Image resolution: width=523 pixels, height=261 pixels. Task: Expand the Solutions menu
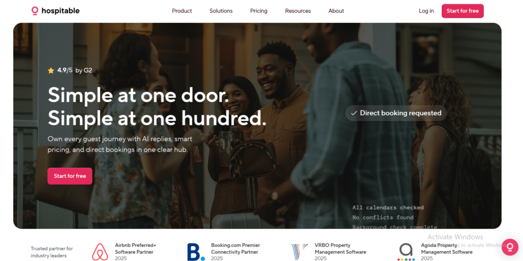pyautogui.click(x=221, y=11)
